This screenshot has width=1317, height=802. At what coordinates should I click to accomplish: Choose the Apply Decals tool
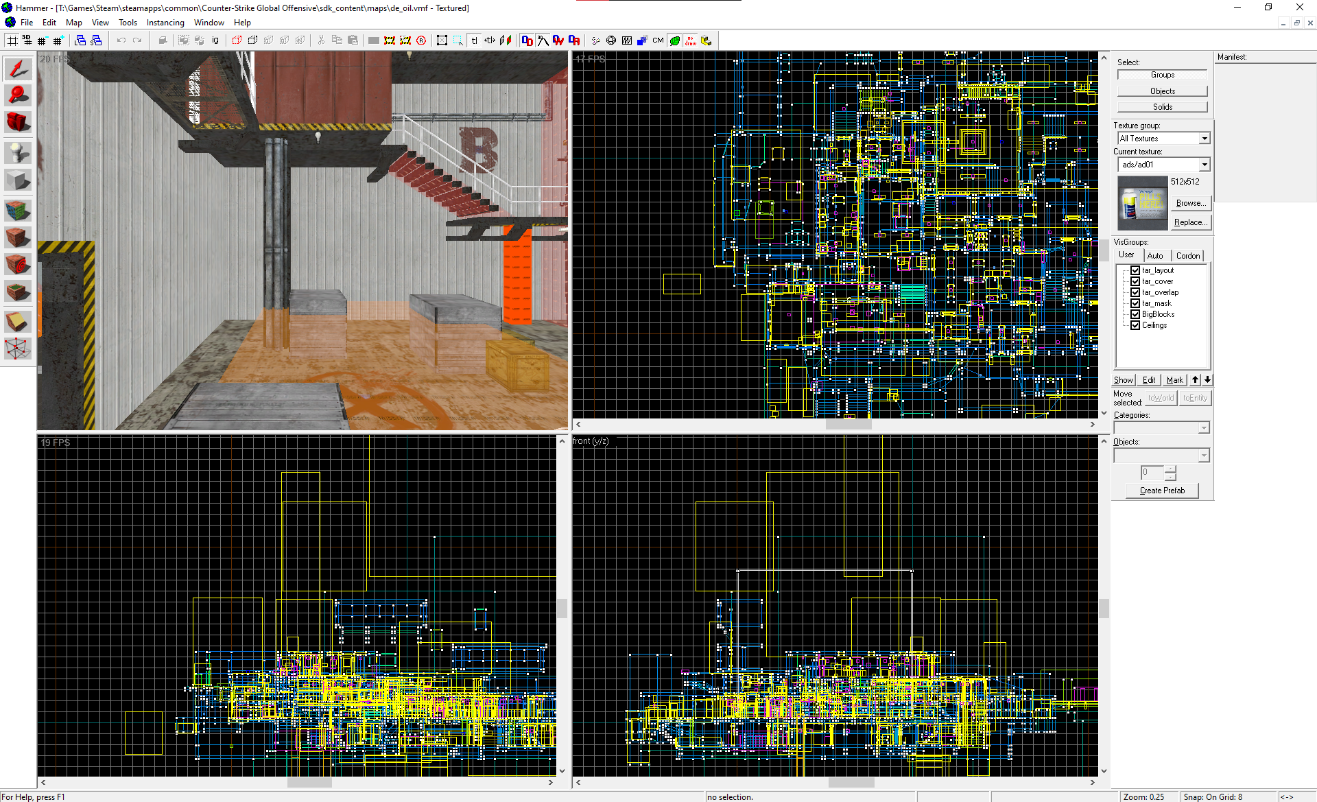(18, 264)
